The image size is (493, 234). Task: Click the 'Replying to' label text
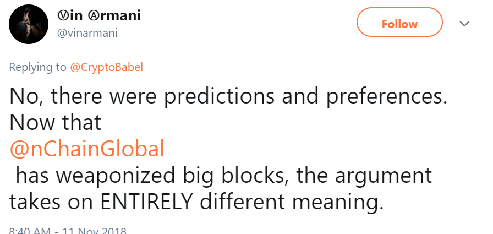click(38, 67)
